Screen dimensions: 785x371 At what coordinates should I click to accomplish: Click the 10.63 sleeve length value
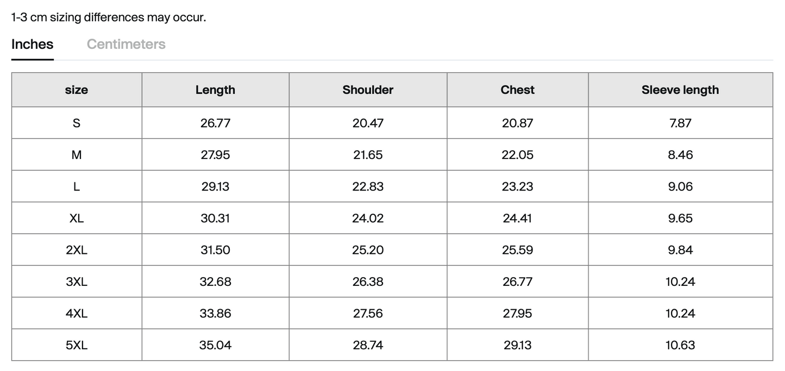click(680, 345)
